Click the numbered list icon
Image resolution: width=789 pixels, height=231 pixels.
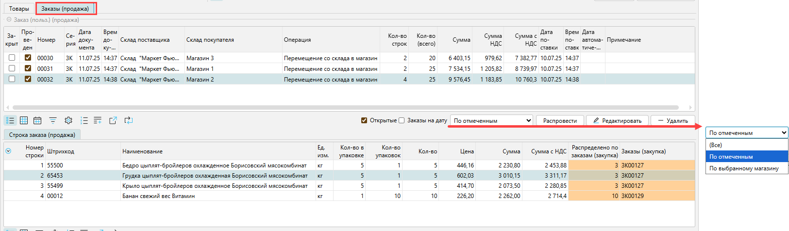pyautogui.click(x=84, y=120)
